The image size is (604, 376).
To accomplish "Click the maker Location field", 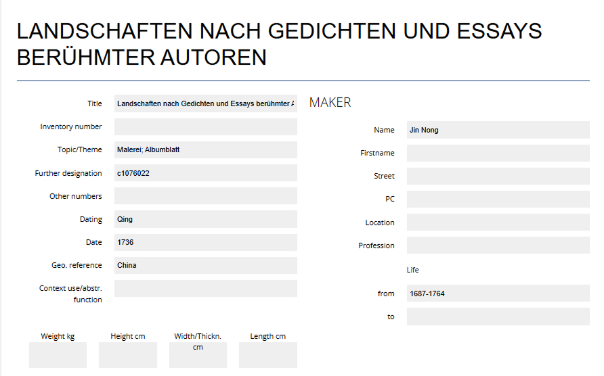I will [498, 222].
